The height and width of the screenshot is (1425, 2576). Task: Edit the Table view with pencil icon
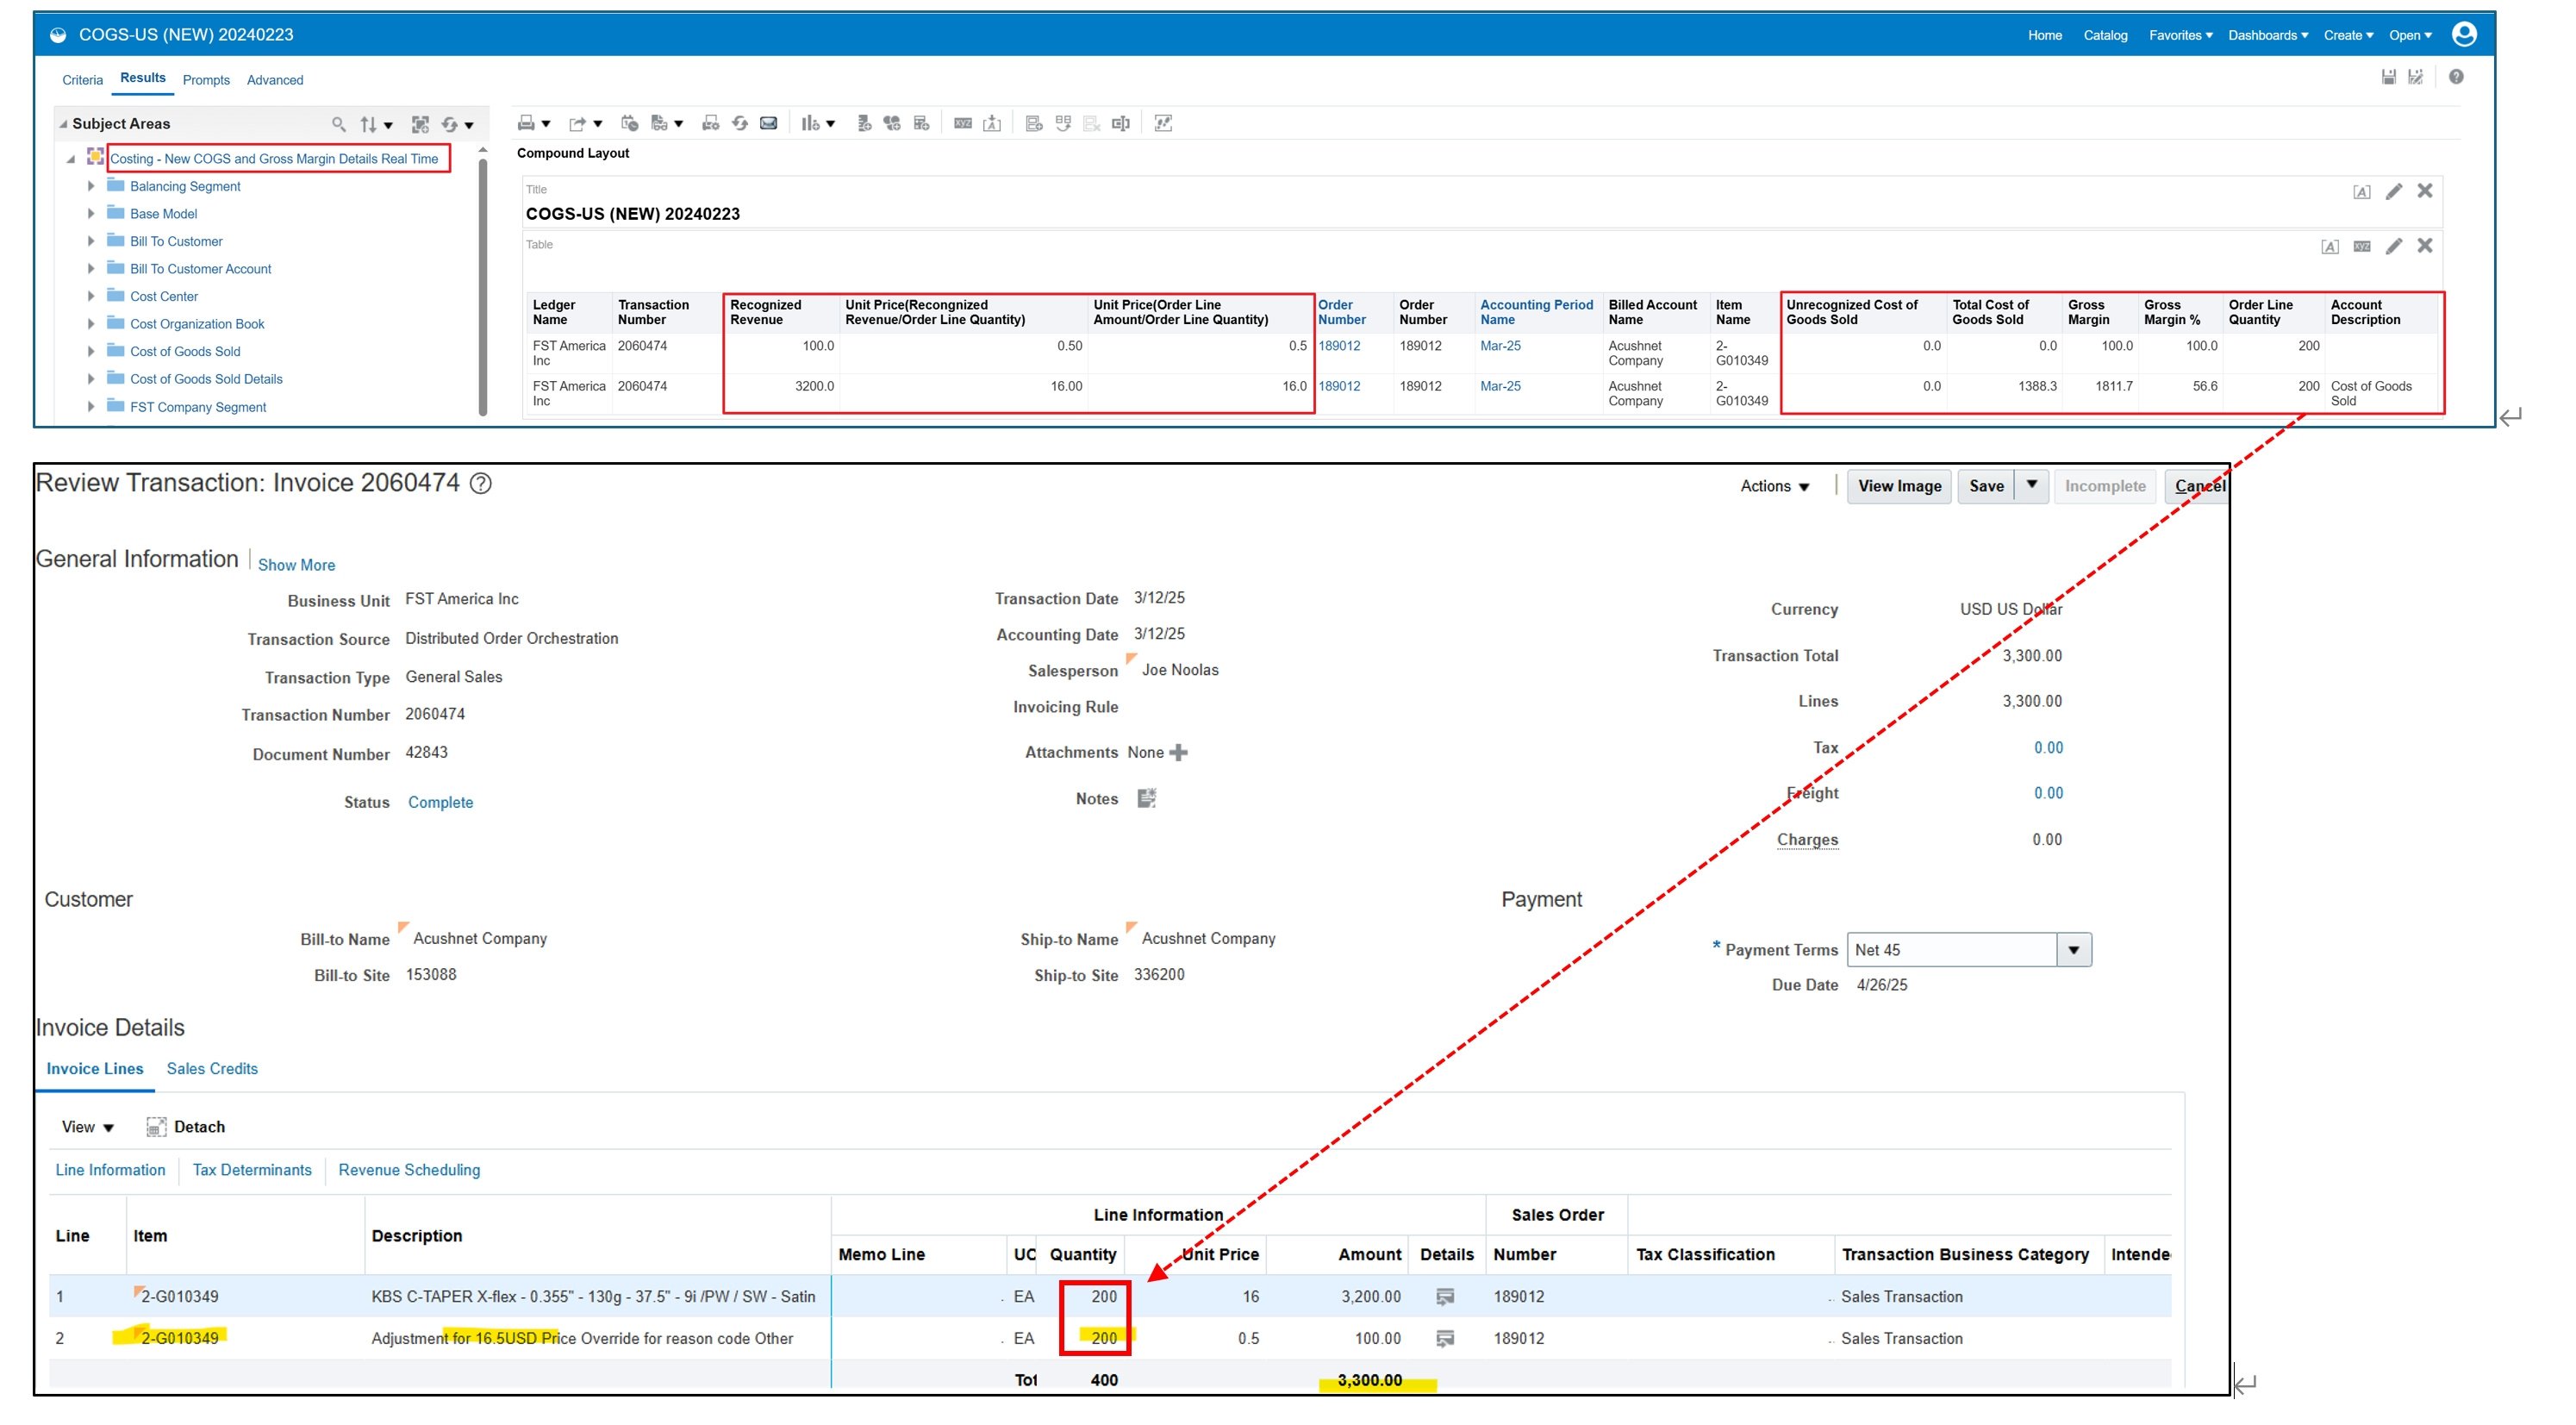(x=2393, y=246)
